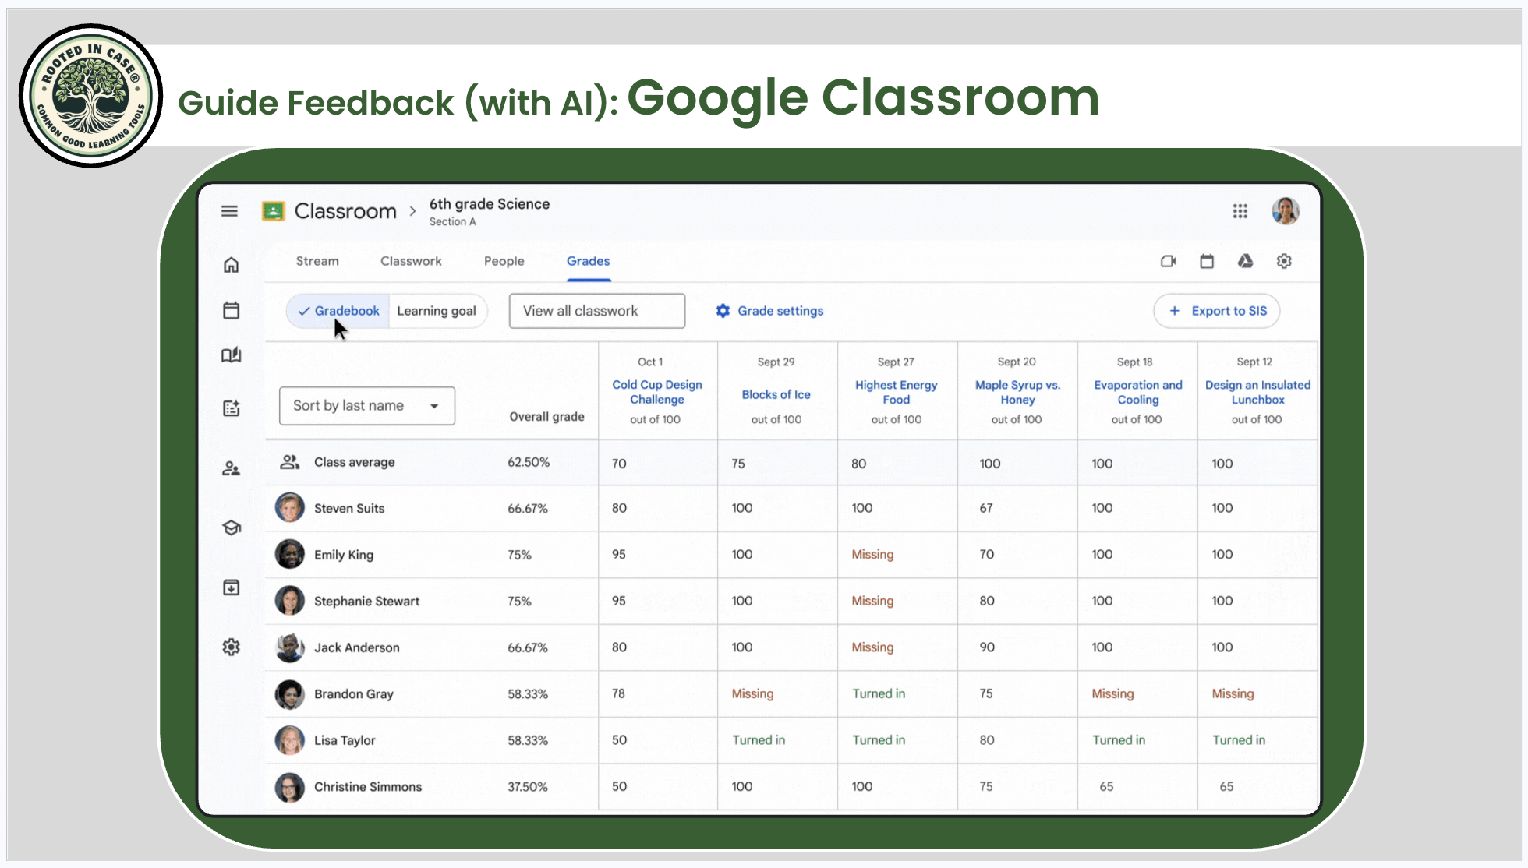Open Steven Suits' profile photo
Viewport: 1528px width, 868px height.
tap(290, 508)
